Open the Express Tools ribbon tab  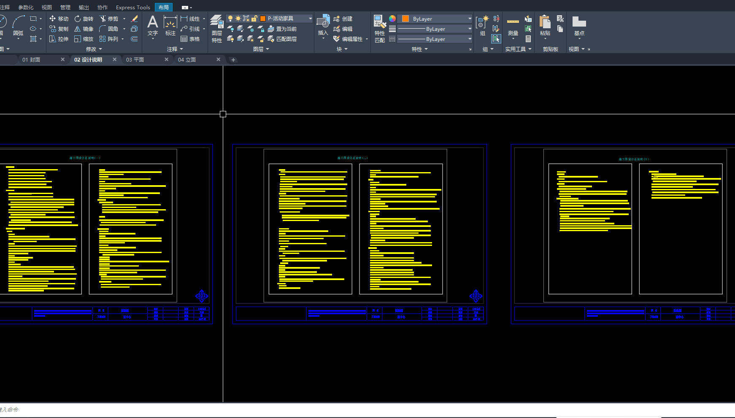[133, 7]
